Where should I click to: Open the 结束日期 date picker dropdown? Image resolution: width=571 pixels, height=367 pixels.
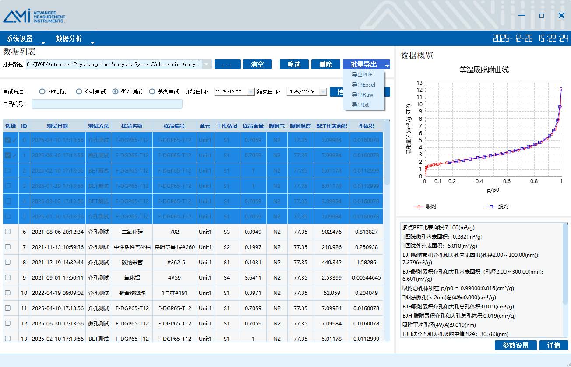click(x=323, y=92)
